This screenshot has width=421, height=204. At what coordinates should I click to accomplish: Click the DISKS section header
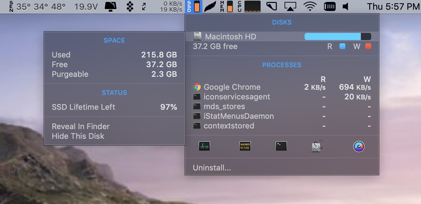[282, 22]
